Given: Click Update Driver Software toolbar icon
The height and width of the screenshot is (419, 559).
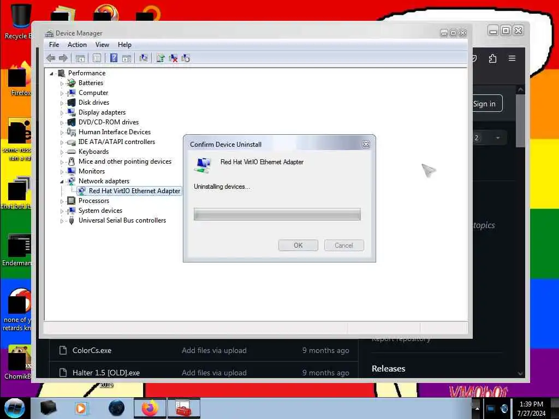Looking at the screenshot, I should [x=160, y=58].
